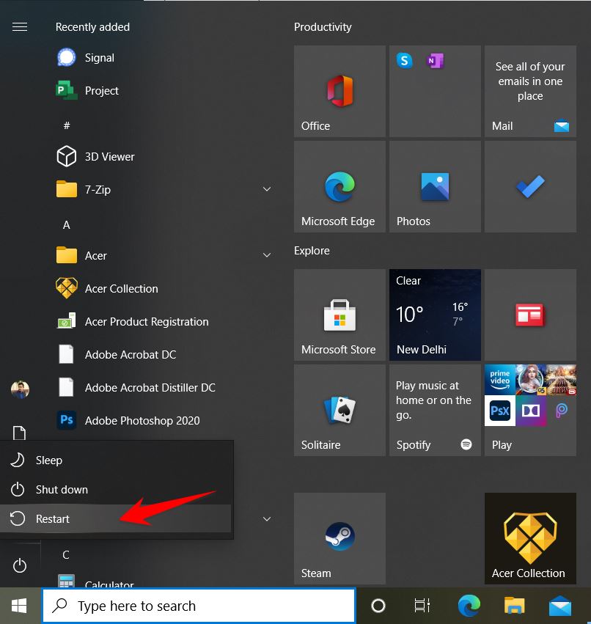Viewport: 591px width, 624px height.
Task: Click the PicsArt icon in Play tile
Action: tap(561, 411)
